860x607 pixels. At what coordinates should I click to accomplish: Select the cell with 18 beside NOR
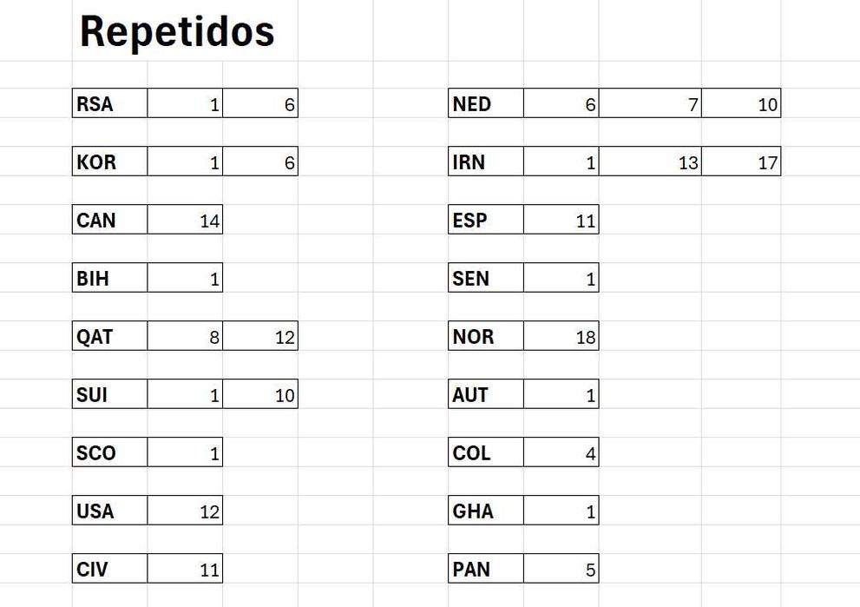pyautogui.click(x=561, y=335)
